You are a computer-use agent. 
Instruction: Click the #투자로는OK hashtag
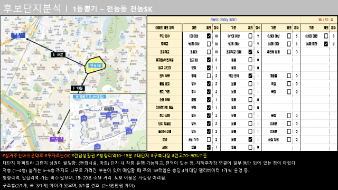(57, 156)
